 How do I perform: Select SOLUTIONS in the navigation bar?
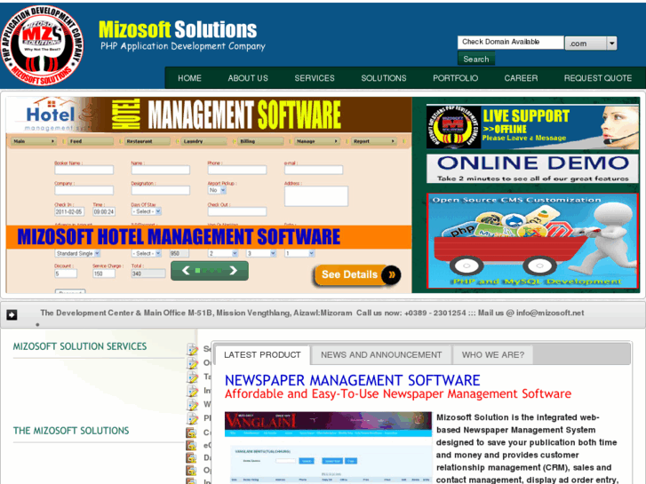pos(384,78)
